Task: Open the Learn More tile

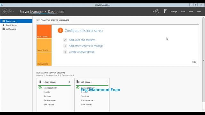Action: (x=44, y=59)
